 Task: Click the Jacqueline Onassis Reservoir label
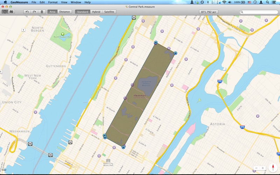coord(146,83)
